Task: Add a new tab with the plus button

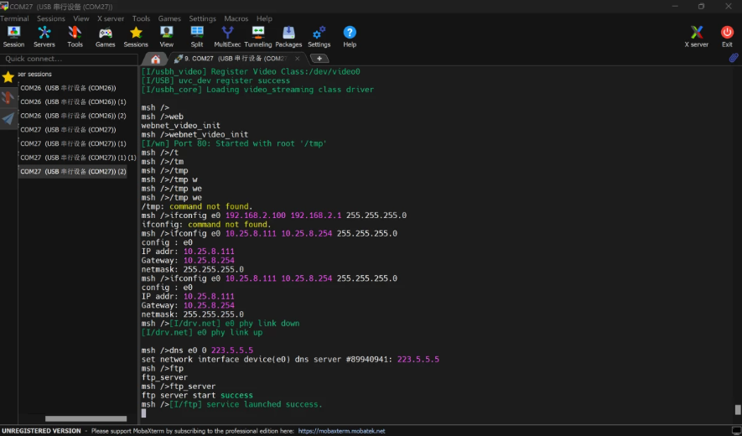Action: point(319,58)
